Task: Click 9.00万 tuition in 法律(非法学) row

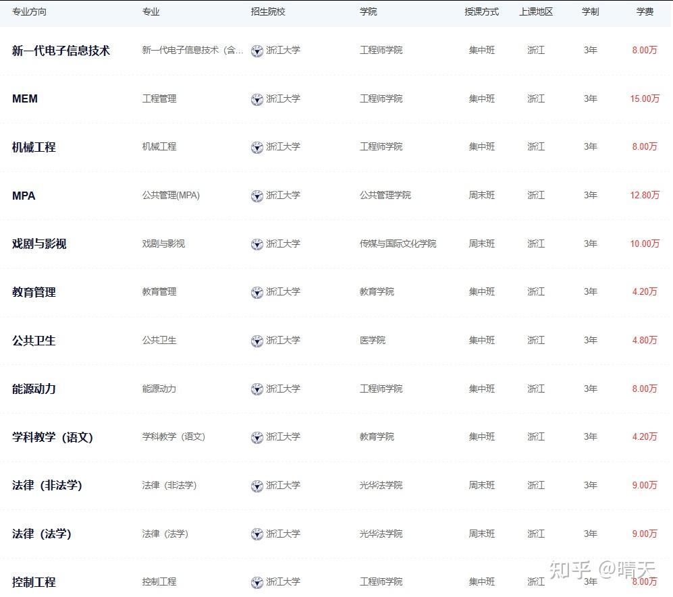Action: pyautogui.click(x=645, y=485)
